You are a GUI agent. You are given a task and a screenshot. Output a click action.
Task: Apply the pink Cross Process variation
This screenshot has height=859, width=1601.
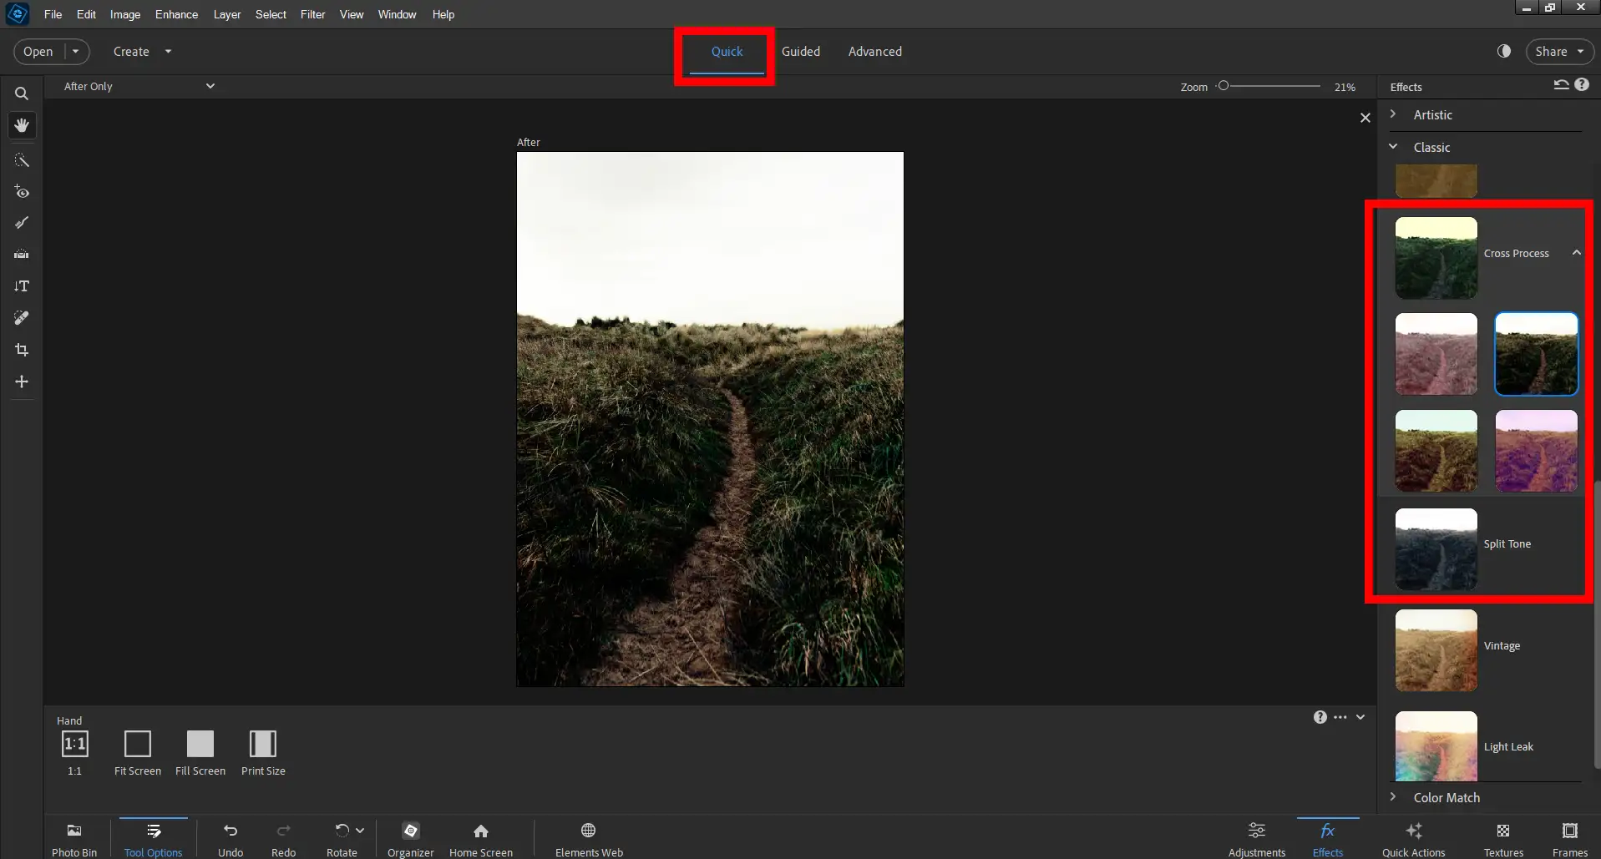tap(1436, 354)
